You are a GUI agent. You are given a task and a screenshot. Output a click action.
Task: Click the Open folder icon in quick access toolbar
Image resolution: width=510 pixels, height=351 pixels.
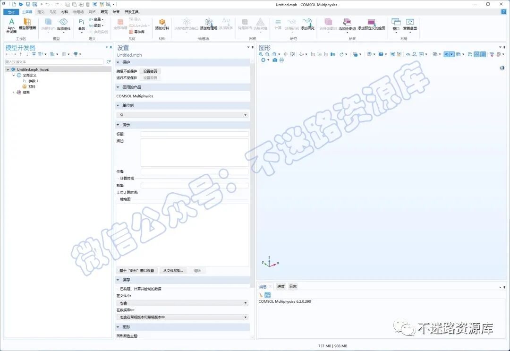click(21, 4)
